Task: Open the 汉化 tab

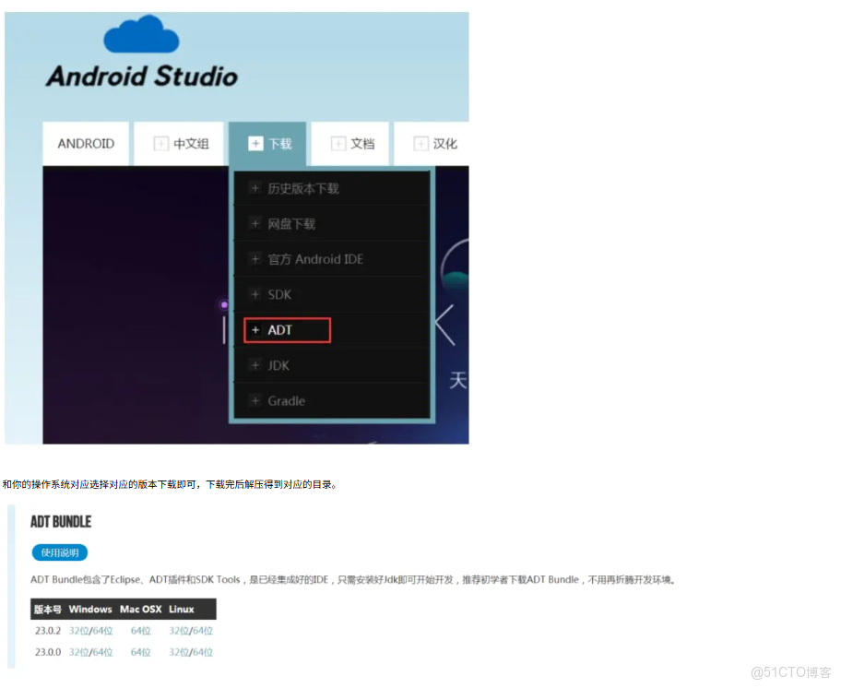Action: pos(432,144)
